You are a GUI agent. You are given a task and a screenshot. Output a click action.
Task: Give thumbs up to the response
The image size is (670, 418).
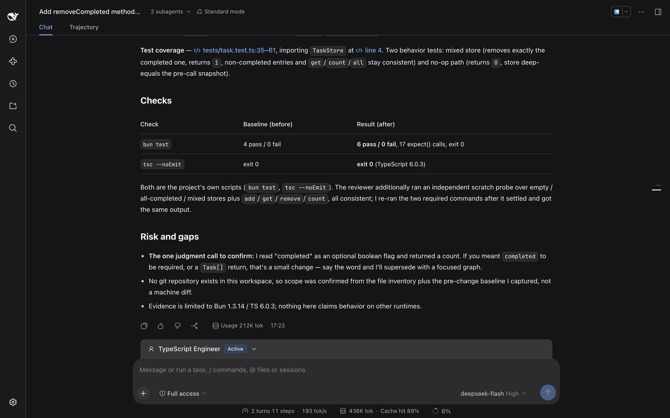point(161,326)
